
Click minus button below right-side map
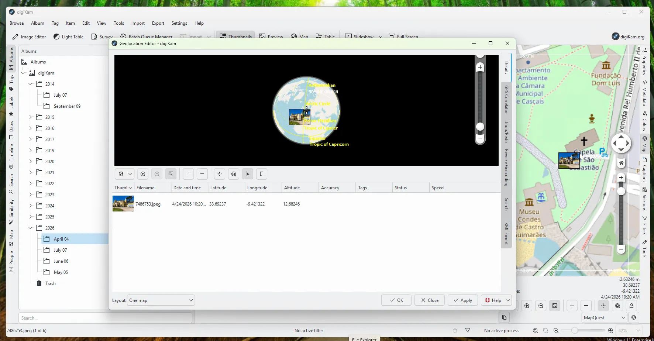pos(586,306)
